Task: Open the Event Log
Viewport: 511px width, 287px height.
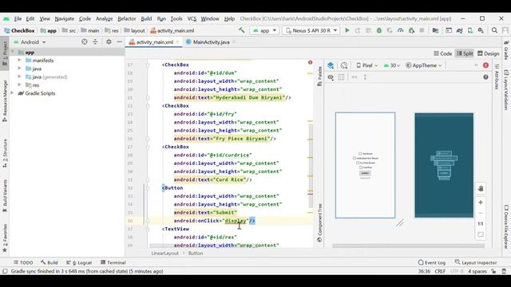Action: 431,262
